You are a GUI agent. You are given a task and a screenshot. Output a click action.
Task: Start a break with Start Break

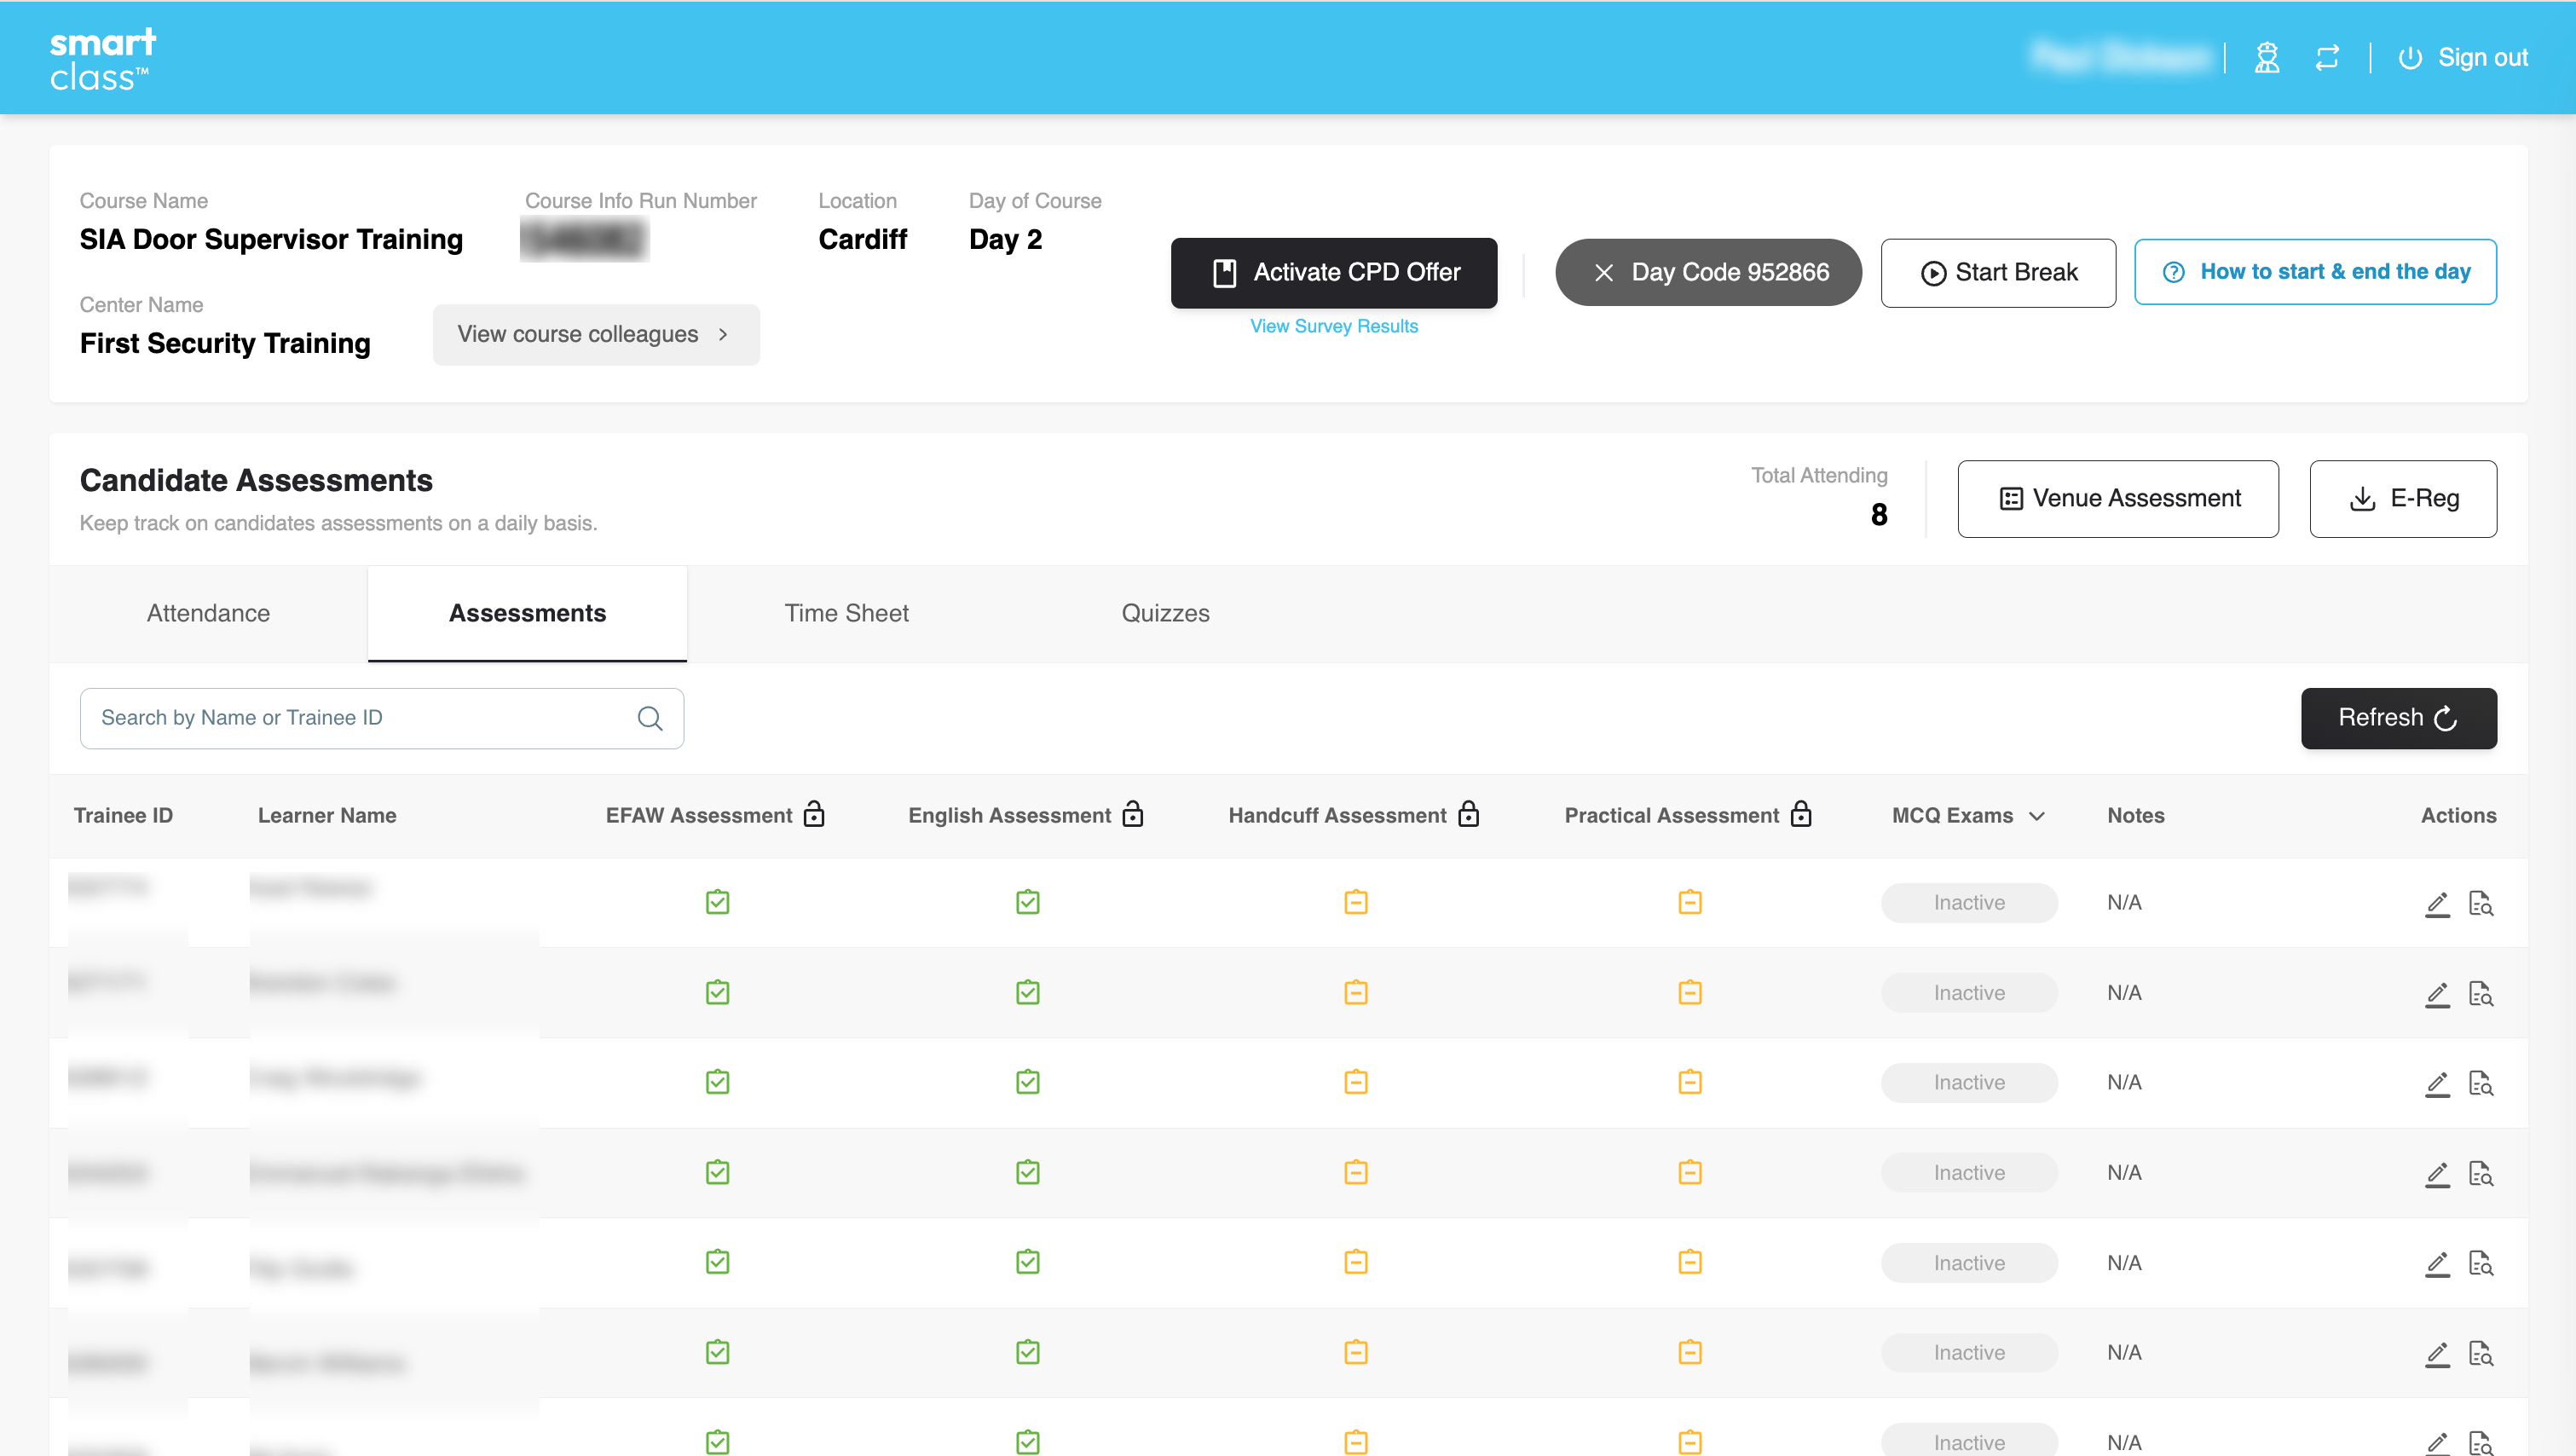tap(1998, 272)
